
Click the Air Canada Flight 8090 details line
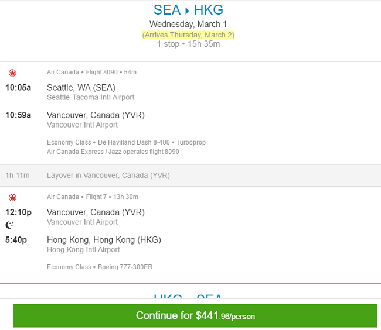click(91, 72)
